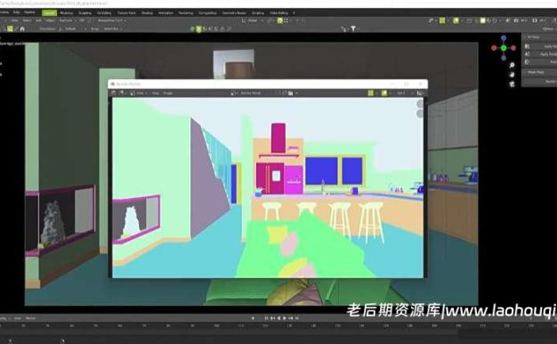
Task: Toggle first highlighted gizmo icon in render window
Action: coord(371,93)
